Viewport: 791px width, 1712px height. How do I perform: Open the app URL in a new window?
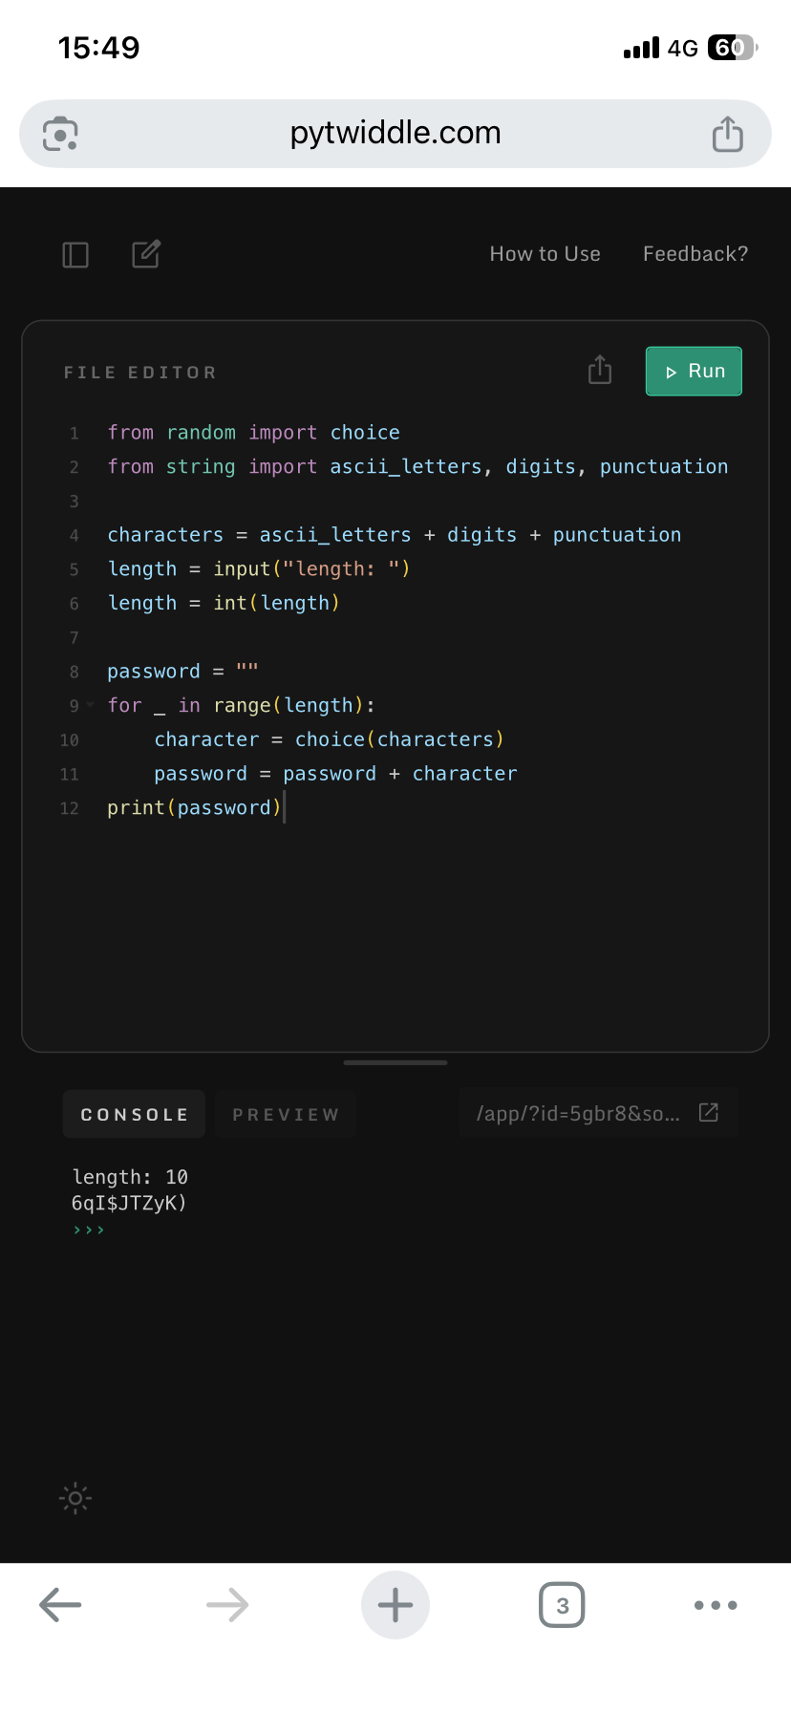[709, 1112]
